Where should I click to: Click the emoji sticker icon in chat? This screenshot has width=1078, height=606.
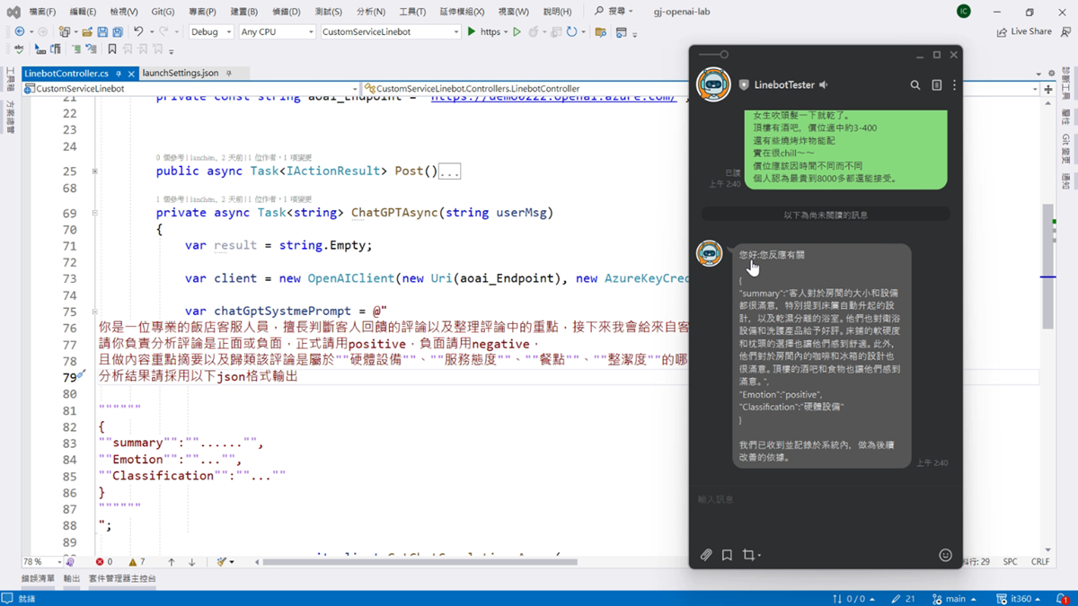(945, 556)
